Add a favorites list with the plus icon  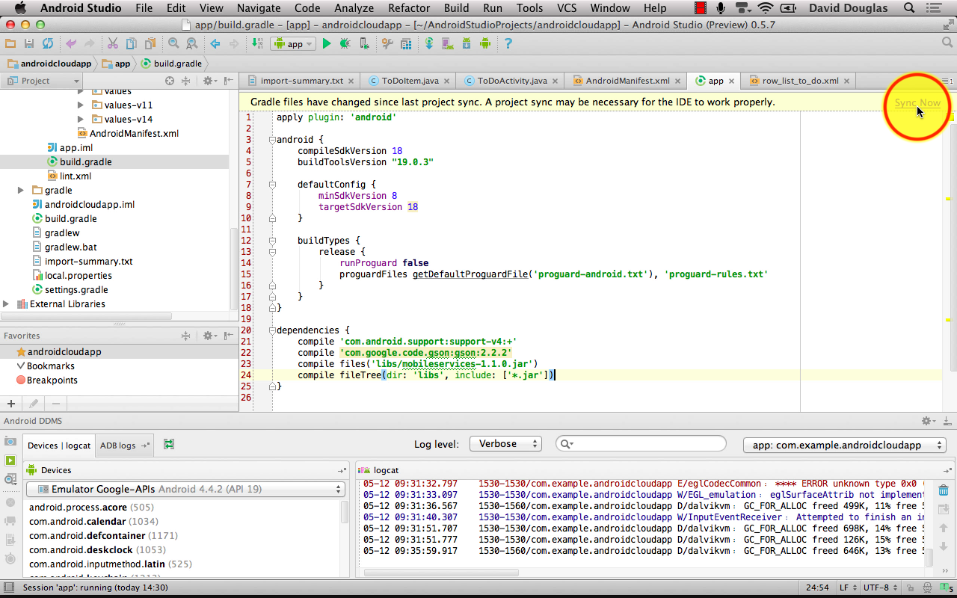pos(10,404)
